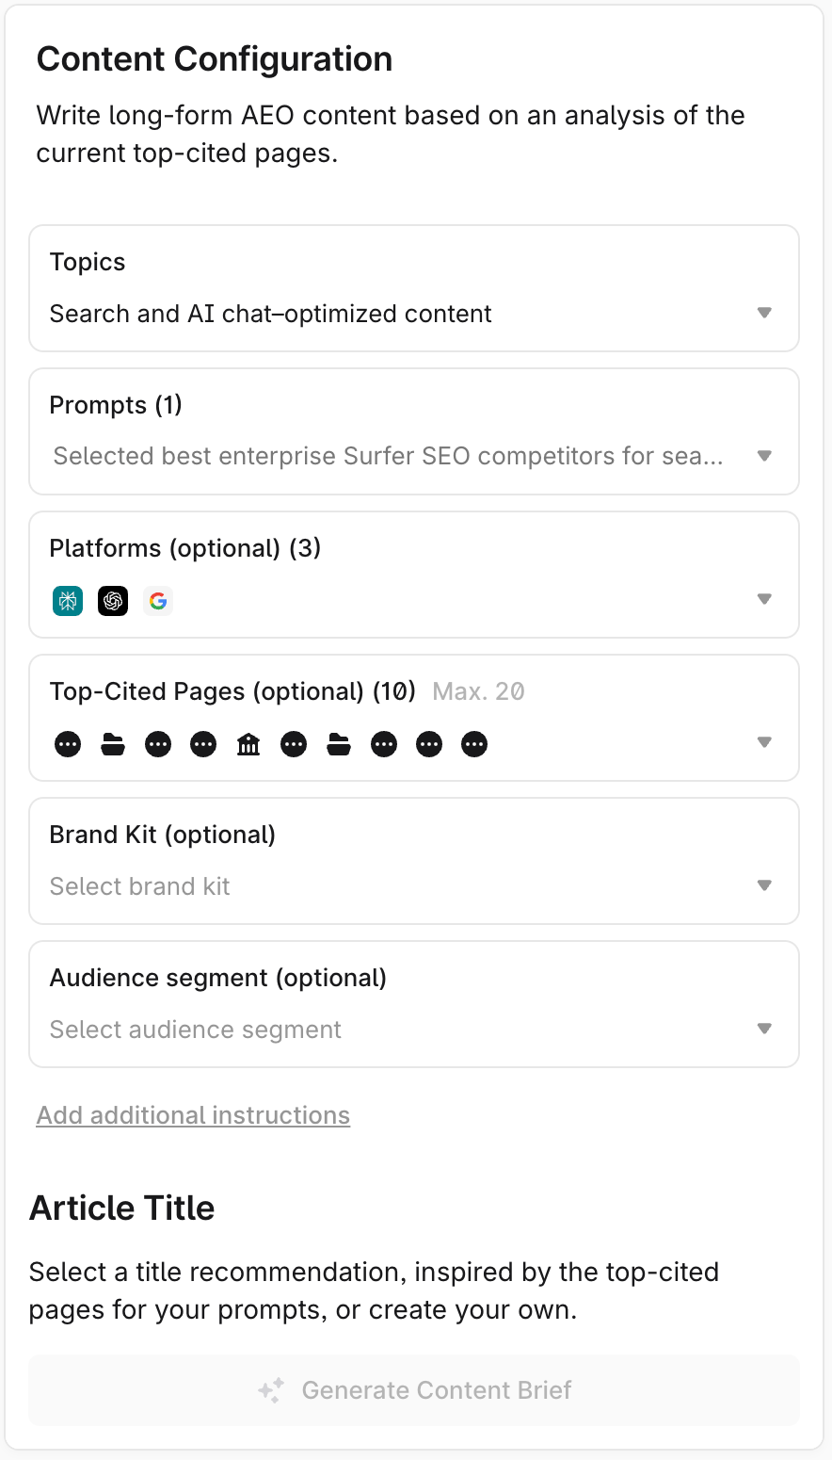
Task: Click the sparkle icon on Generate Content Brief
Action: point(271,1391)
